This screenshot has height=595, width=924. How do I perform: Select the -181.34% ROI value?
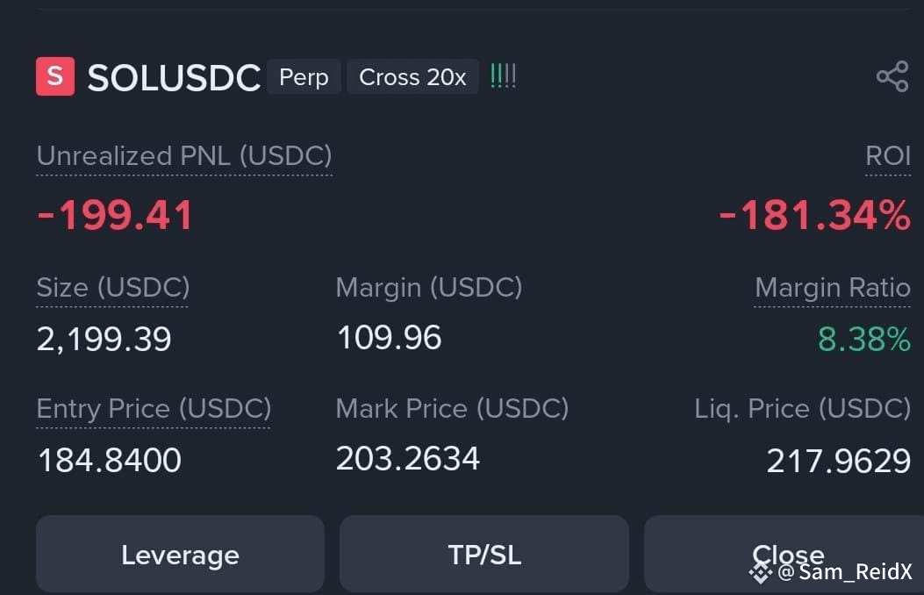coord(815,215)
